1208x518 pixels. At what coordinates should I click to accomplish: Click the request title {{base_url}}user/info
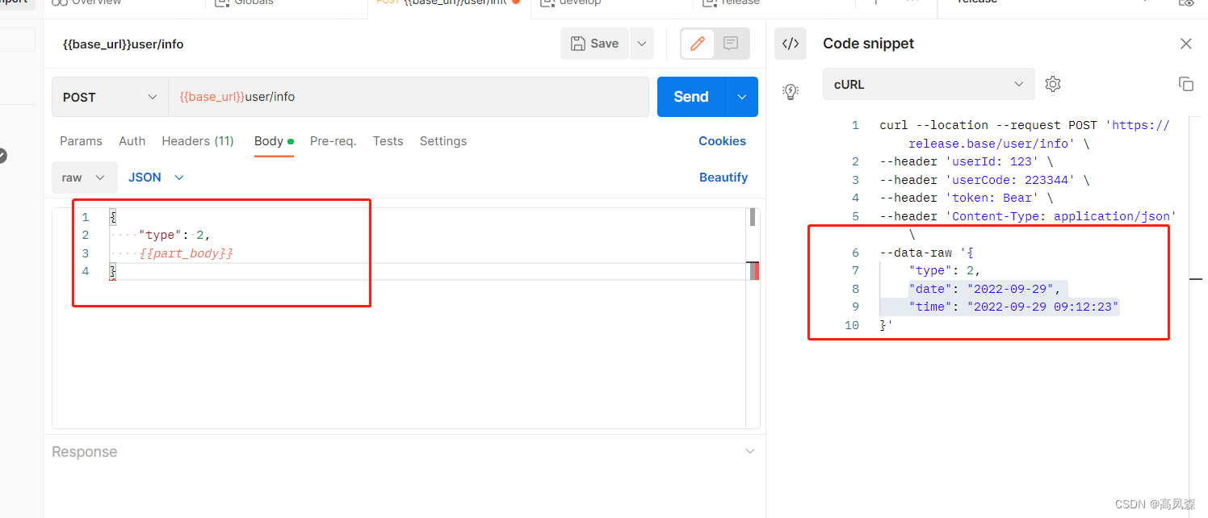point(124,44)
